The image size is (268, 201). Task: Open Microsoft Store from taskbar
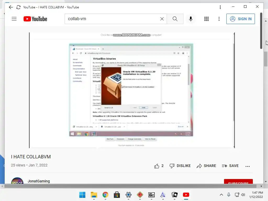[x=117, y=195]
